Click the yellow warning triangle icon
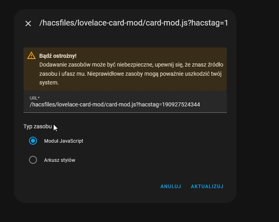Viewport: 279px width, 222px height. pos(31,55)
